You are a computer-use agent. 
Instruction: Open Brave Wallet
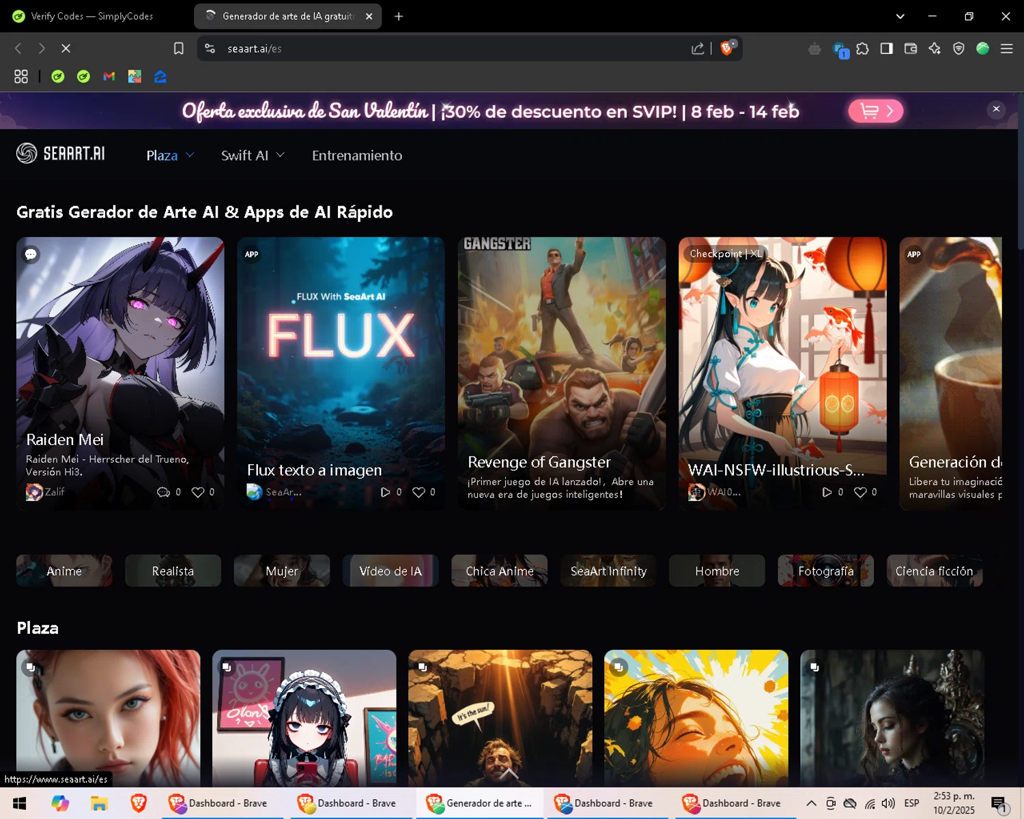click(911, 48)
